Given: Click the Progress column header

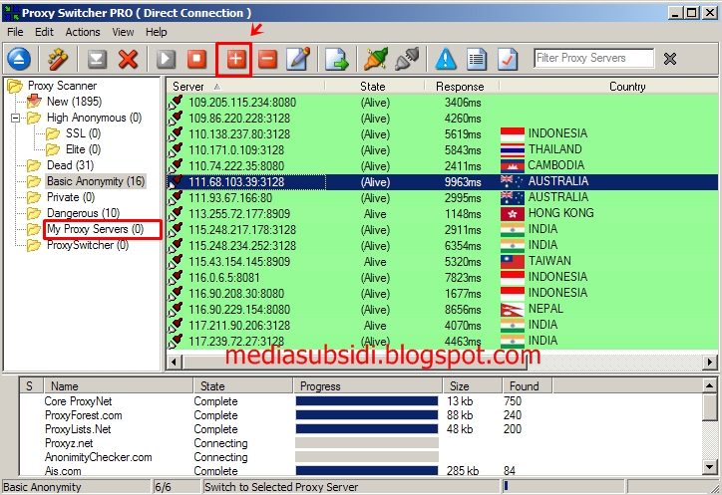Looking at the screenshot, I should pyautogui.click(x=368, y=386).
